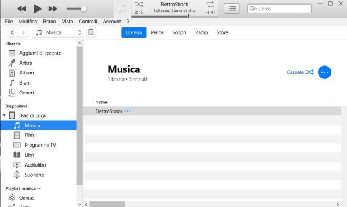Click the horizontal scrollbar thumb
The height and width of the screenshot is (207, 347).
pos(108,204)
